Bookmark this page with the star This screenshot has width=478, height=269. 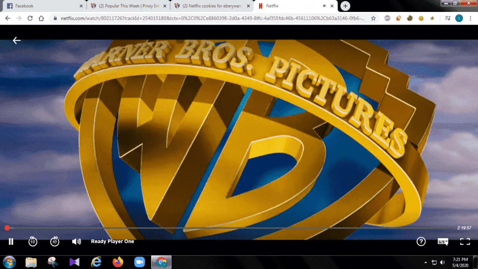(373, 18)
